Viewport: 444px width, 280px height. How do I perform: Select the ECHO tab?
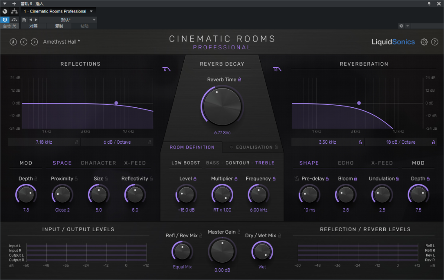(346, 163)
